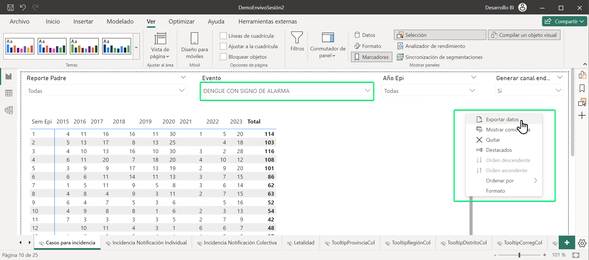Add a new page with plus button
The image size is (589, 260).
tap(567, 243)
